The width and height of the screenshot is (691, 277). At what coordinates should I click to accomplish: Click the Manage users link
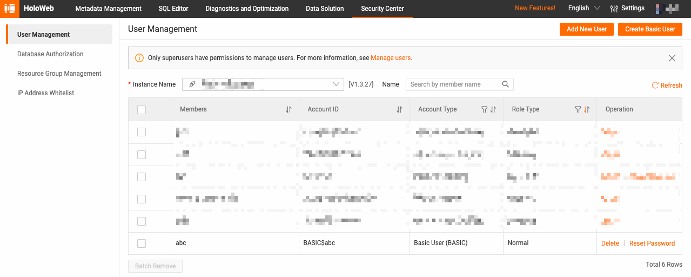391,58
